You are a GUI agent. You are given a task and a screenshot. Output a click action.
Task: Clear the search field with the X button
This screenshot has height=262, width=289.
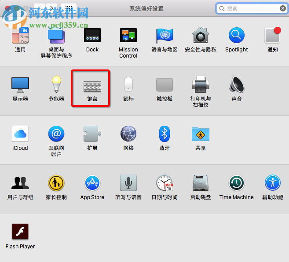click(x=282, y=8)
